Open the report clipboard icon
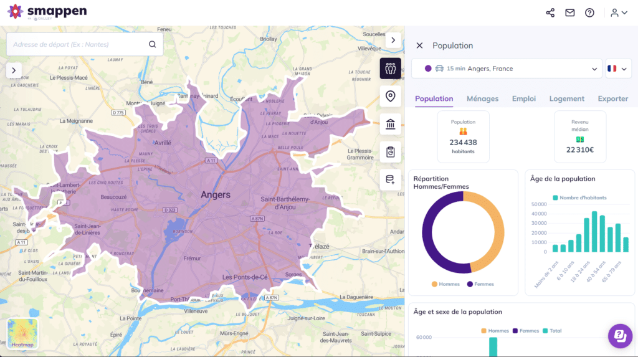 (x=391, y=152)
